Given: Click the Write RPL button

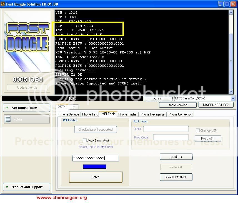Looking at the screenshot, I should pyautogui.click(x=176, y=167).
